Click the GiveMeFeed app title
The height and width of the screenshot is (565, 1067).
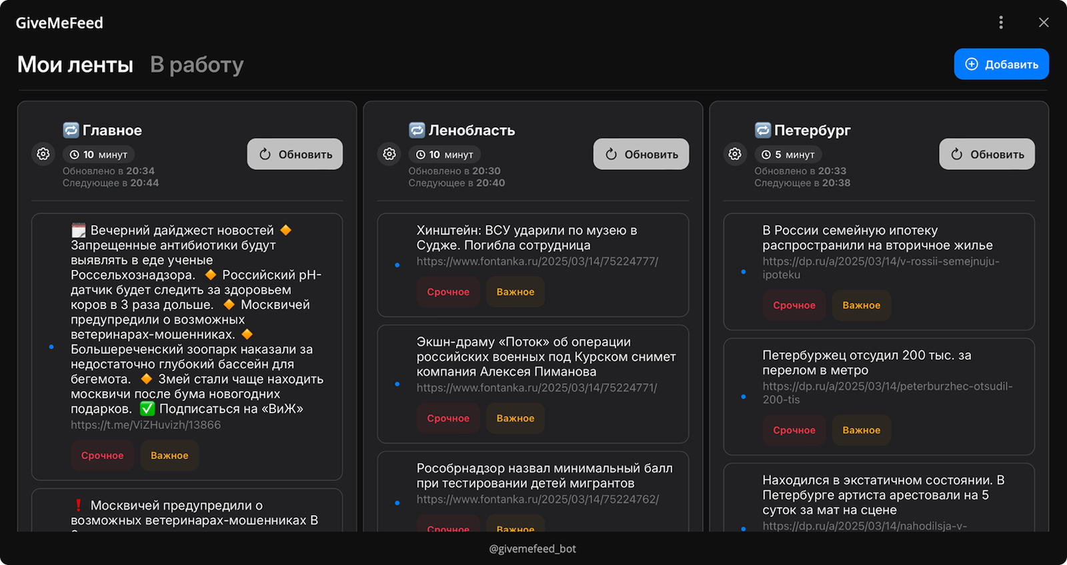59,23
